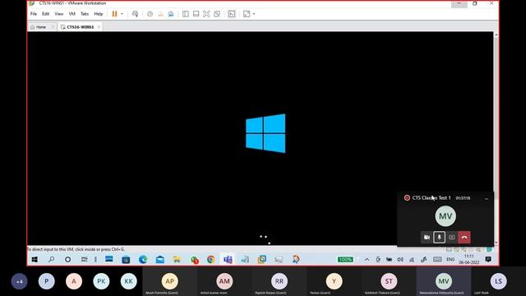Image resolution: width=526 pixels, height=296 pixels.
Task: Open the Windows Start menu
Action: pos(35,259)
